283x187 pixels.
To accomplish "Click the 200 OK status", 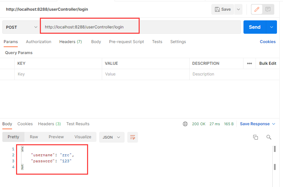I will tap(199, 124).
